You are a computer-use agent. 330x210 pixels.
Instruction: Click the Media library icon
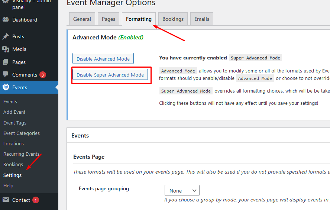coord(6,49)
